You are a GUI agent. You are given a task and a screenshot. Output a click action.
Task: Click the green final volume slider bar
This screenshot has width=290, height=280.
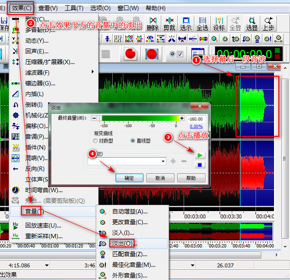point(140,118)
